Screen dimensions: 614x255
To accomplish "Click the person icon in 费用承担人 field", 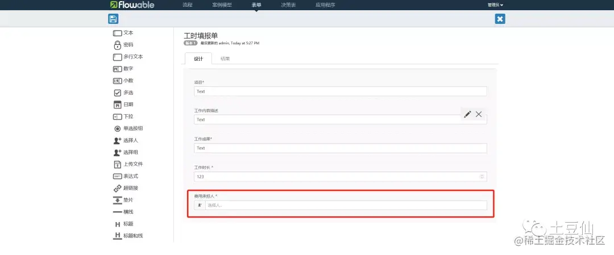I will click(200, 205).
